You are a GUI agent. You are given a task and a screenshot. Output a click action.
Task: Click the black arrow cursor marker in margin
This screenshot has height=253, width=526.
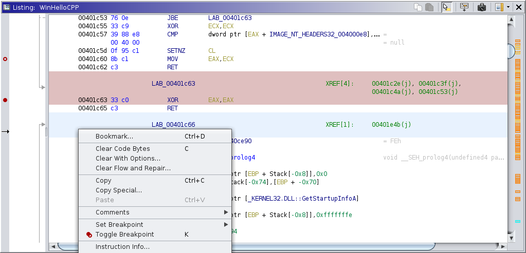[5, 132]
